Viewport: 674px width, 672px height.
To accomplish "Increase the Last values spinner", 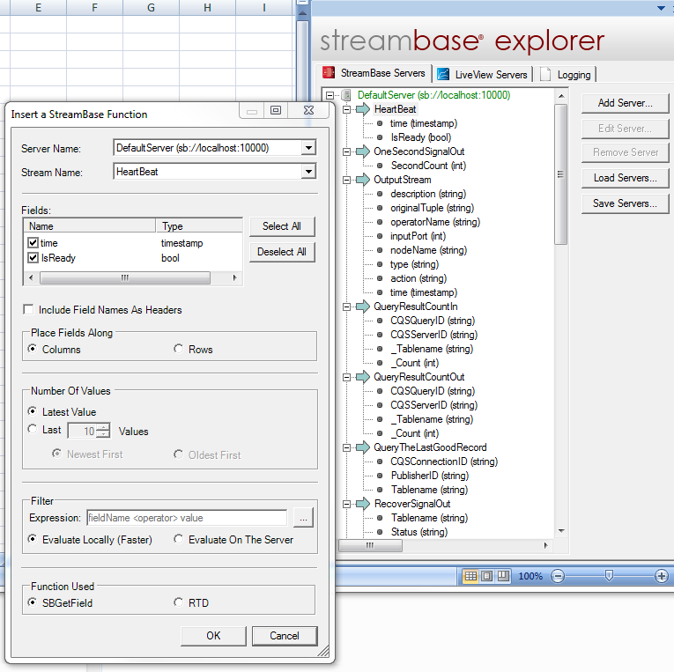I will pos(103,426).
